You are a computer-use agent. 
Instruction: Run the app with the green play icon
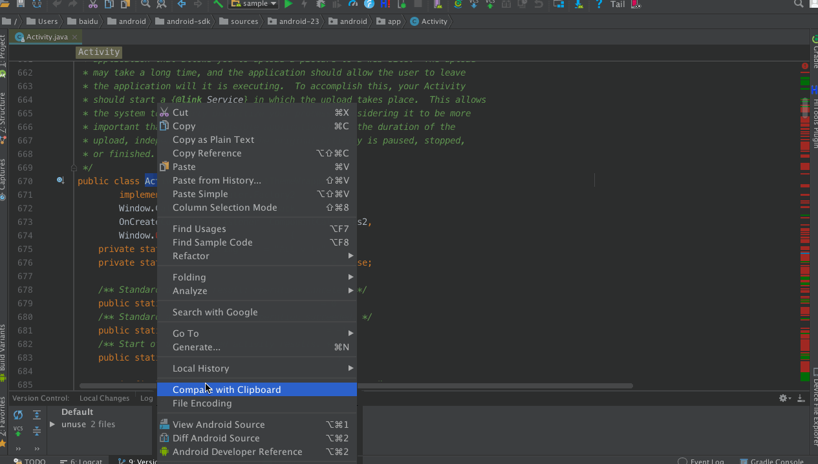click(288, 4)
